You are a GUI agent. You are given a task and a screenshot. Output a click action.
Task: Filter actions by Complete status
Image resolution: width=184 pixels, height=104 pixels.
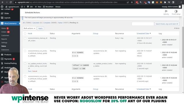47,23
